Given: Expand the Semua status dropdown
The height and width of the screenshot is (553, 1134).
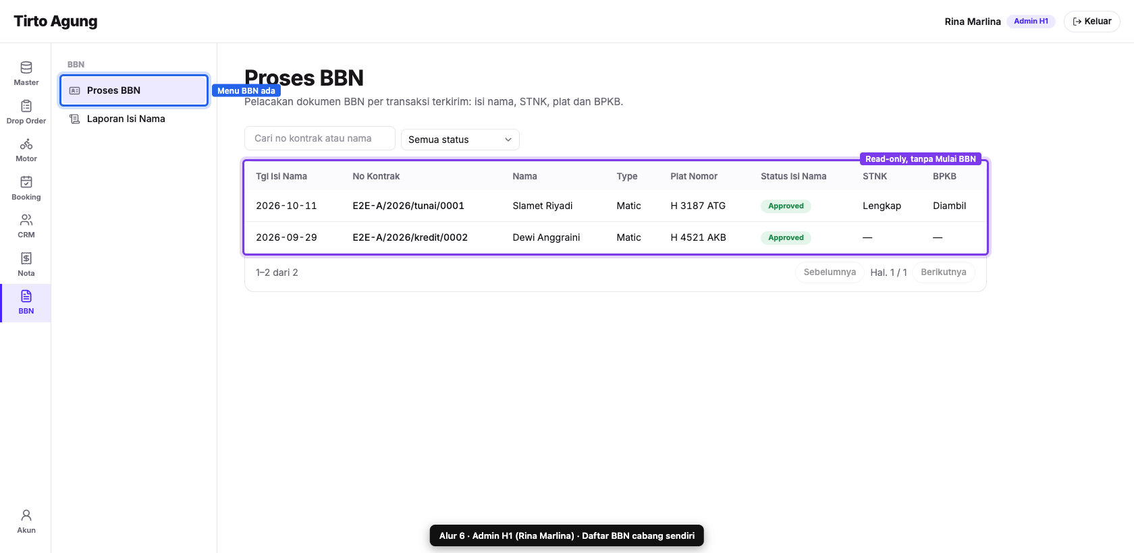Looking at the screenshot, I should pyautogui.click(x=460, y=140).
